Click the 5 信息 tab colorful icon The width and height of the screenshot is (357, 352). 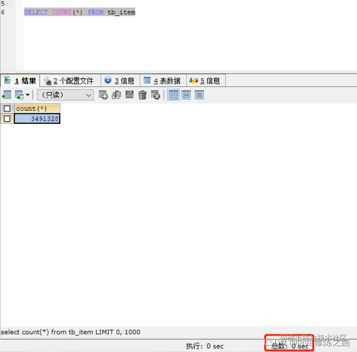pos(194,80)
